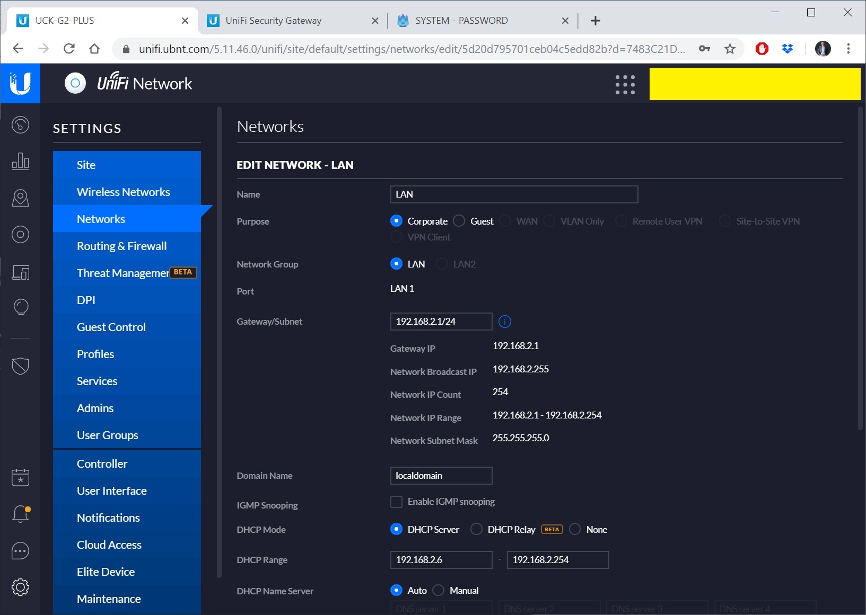
Task: Open the Insights lightbulb icon
Action: 20,307
